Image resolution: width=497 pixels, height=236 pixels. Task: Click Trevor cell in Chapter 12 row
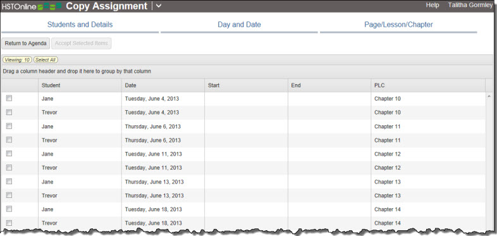coord(80,168)
